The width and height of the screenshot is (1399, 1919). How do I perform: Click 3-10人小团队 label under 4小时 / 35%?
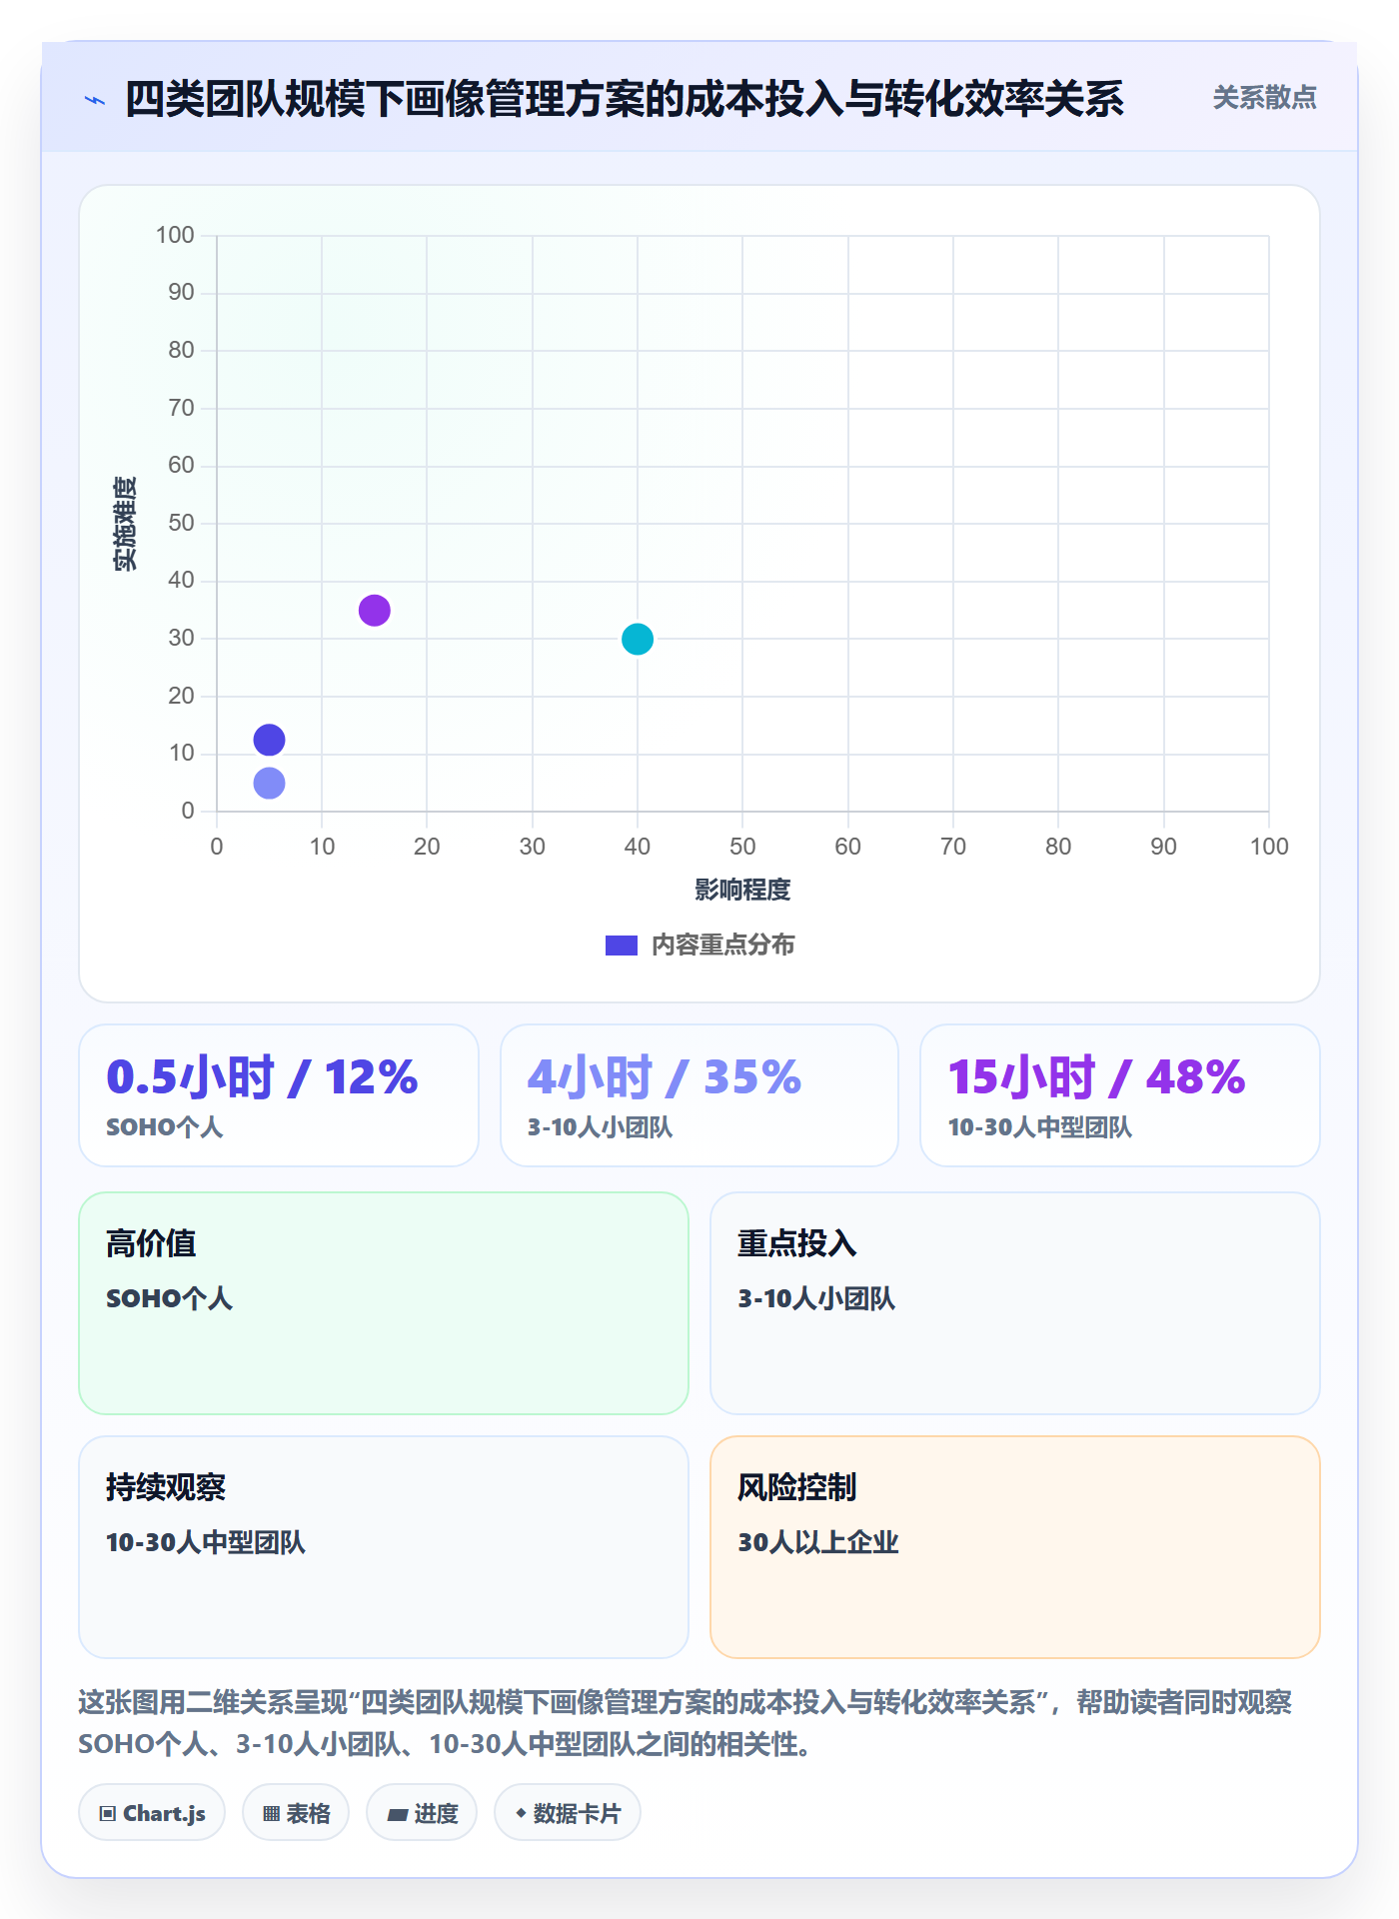coord(600,1127)
